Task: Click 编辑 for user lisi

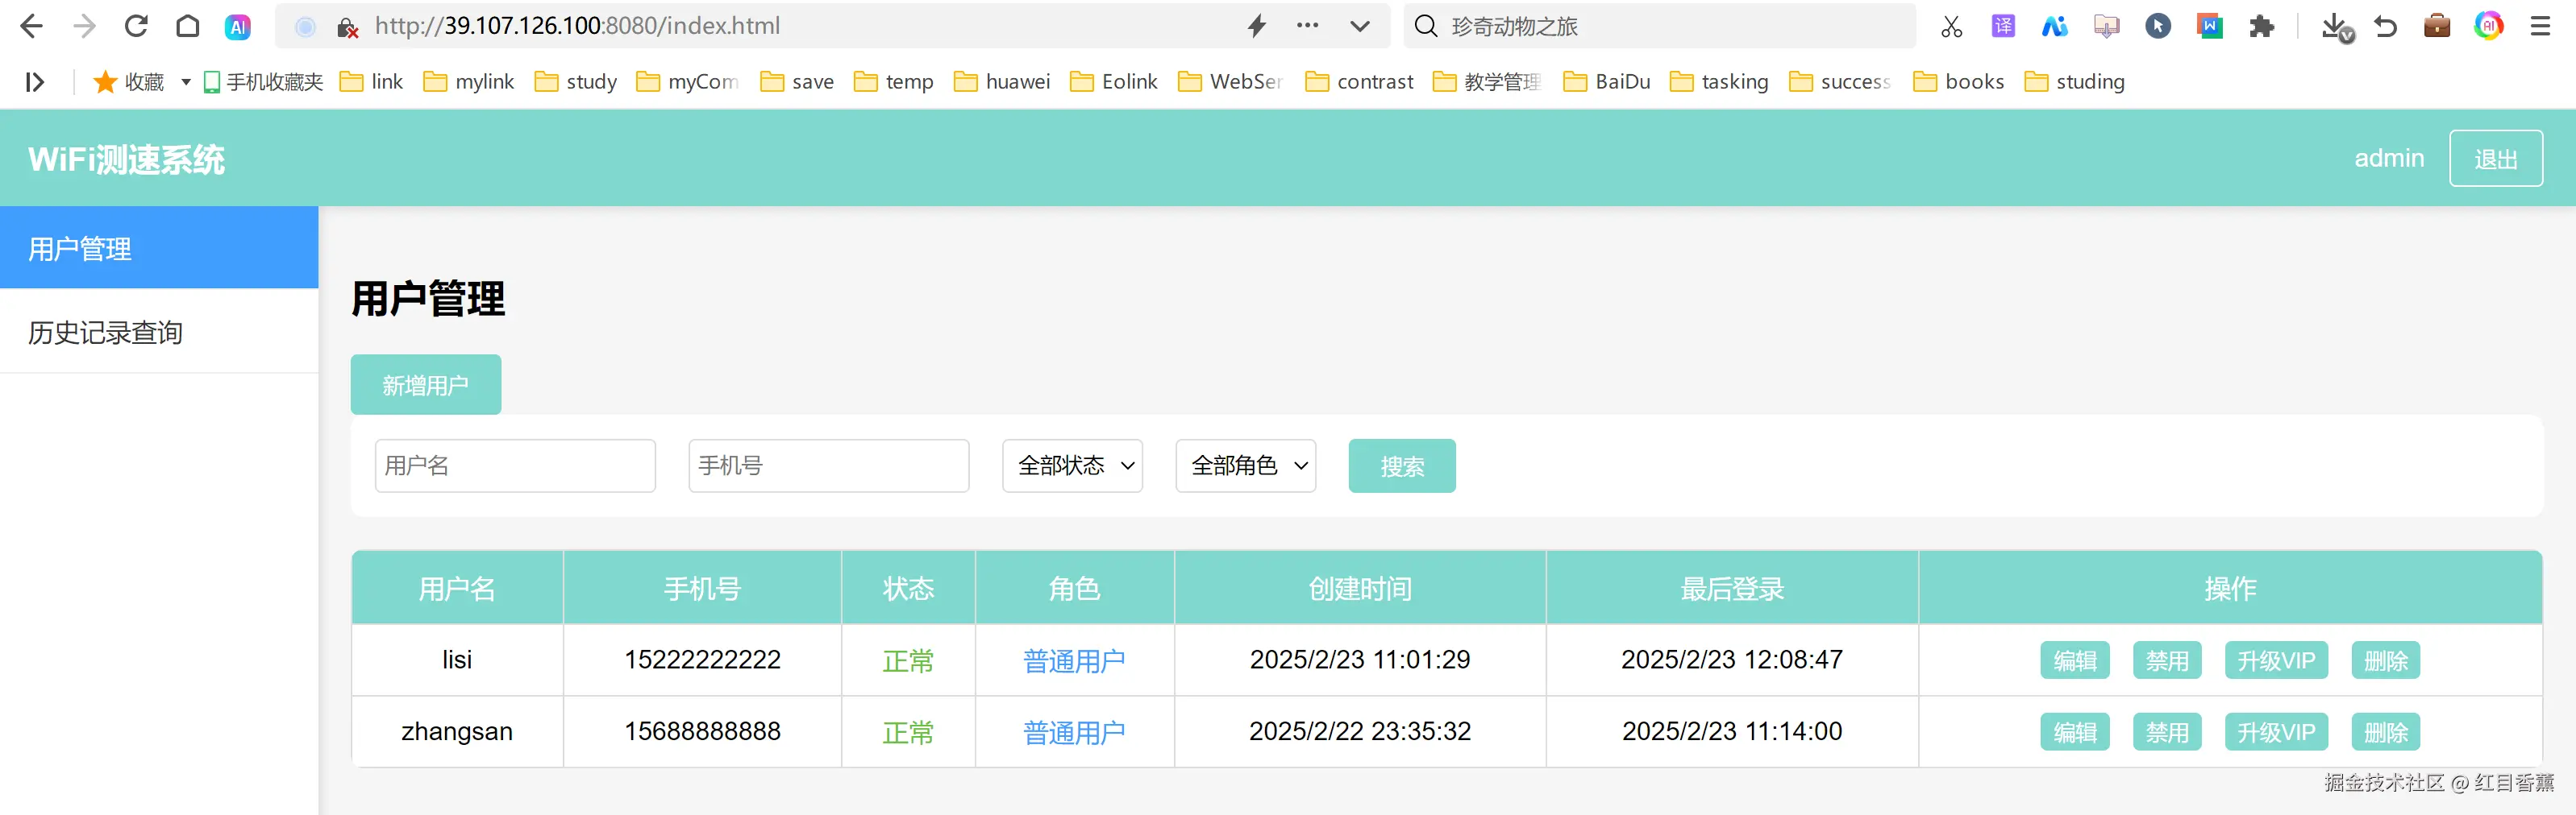Action: [x=2075, y=660]
